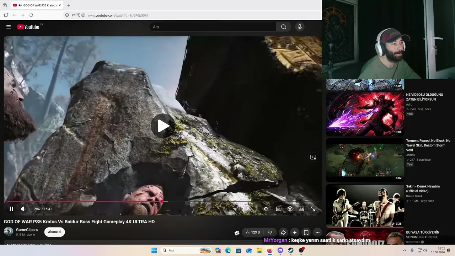The width and height of the screenshot is (455, 256).
Task: Open the GameClips channel avatar
Action: click(x=9, y=232)
